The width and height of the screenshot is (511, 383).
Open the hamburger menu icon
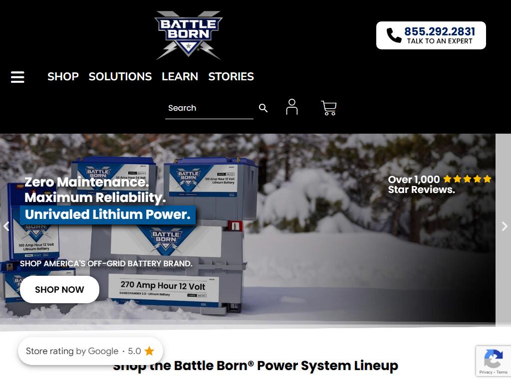[17, 77]
